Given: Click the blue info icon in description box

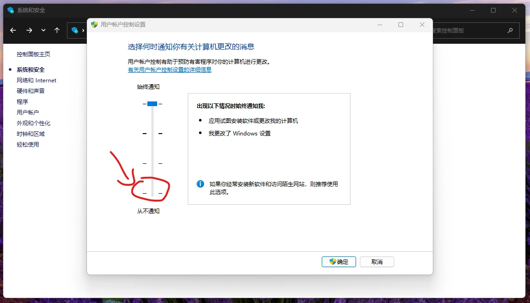Looking at the screenshot, I should point(200,184).
